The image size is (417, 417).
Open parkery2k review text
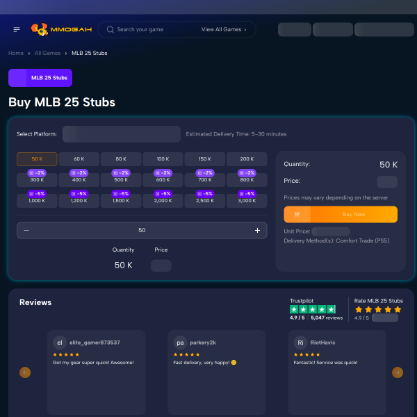click(205, 363)
